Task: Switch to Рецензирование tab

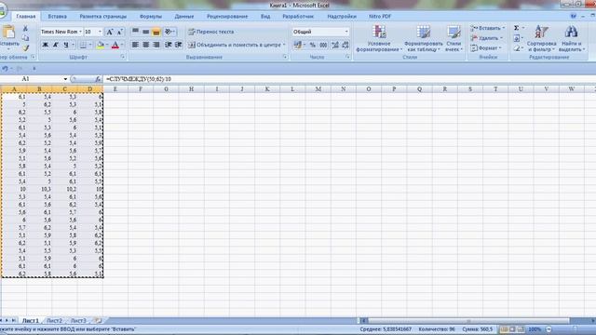Action: [227, 17]
